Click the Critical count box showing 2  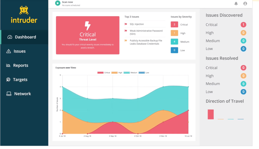[x=174, y=24]
